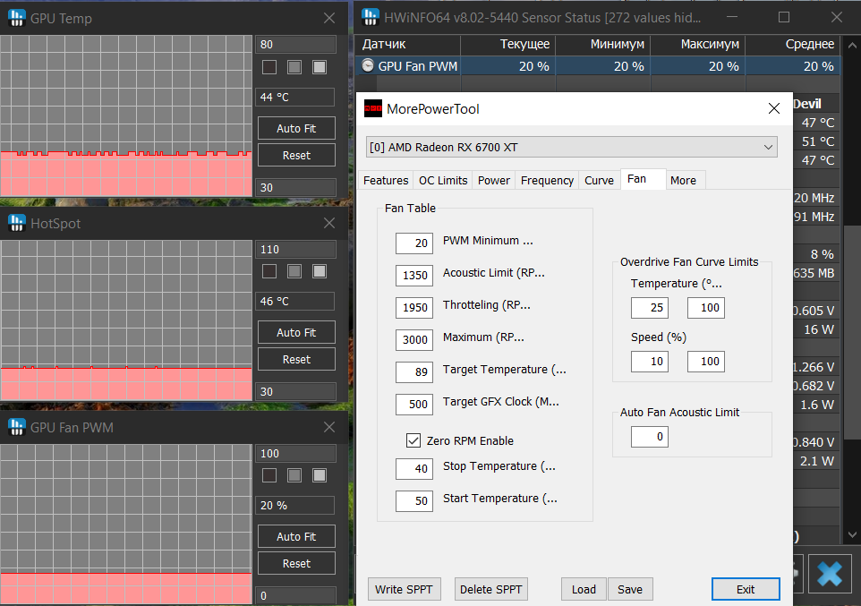
Task: Click the Stop Temperature field with 40
Action: coord(414,469)
